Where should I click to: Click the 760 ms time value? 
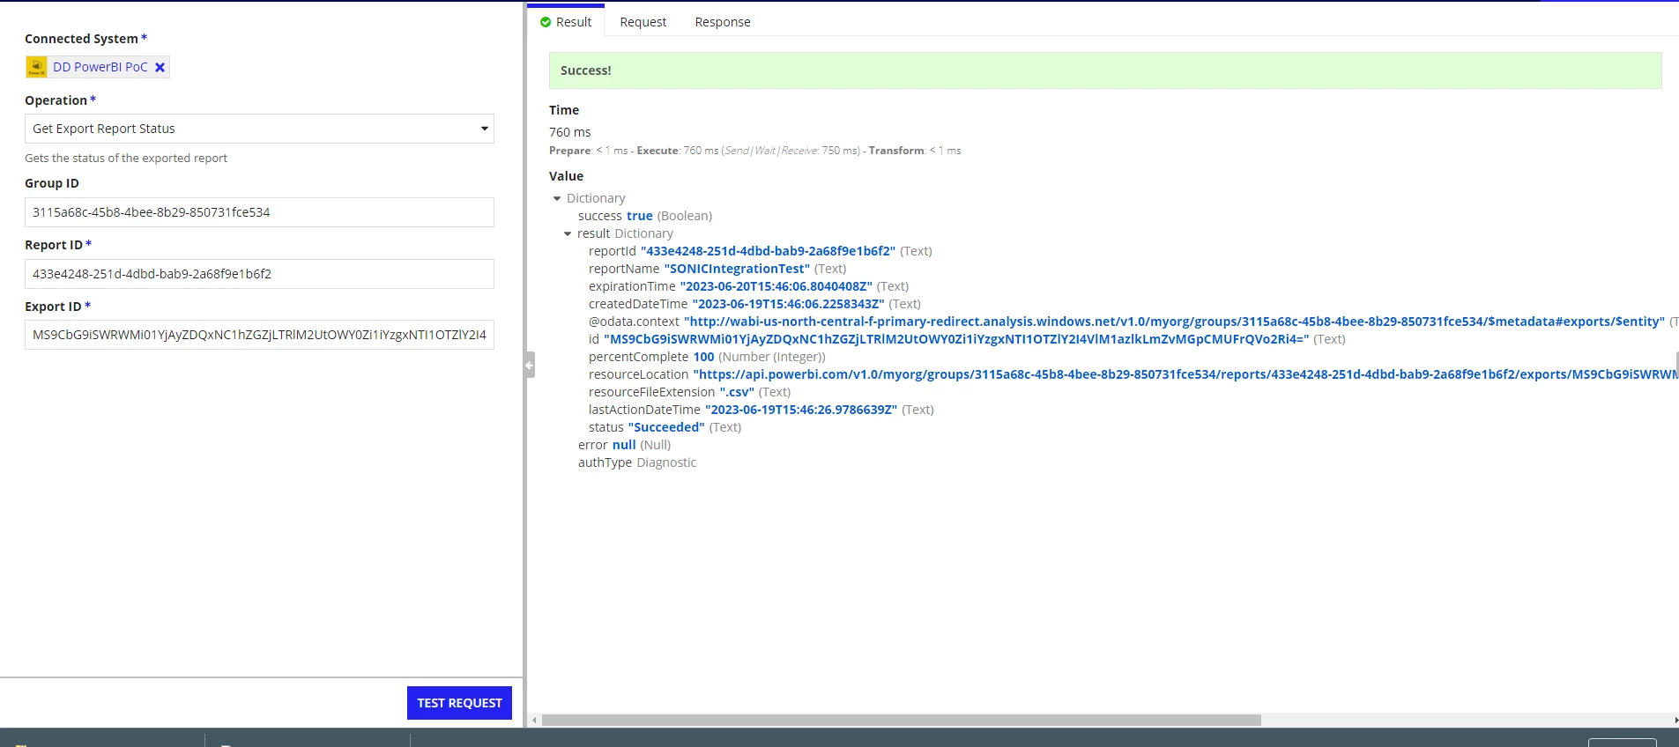click(x=570, y=132)
